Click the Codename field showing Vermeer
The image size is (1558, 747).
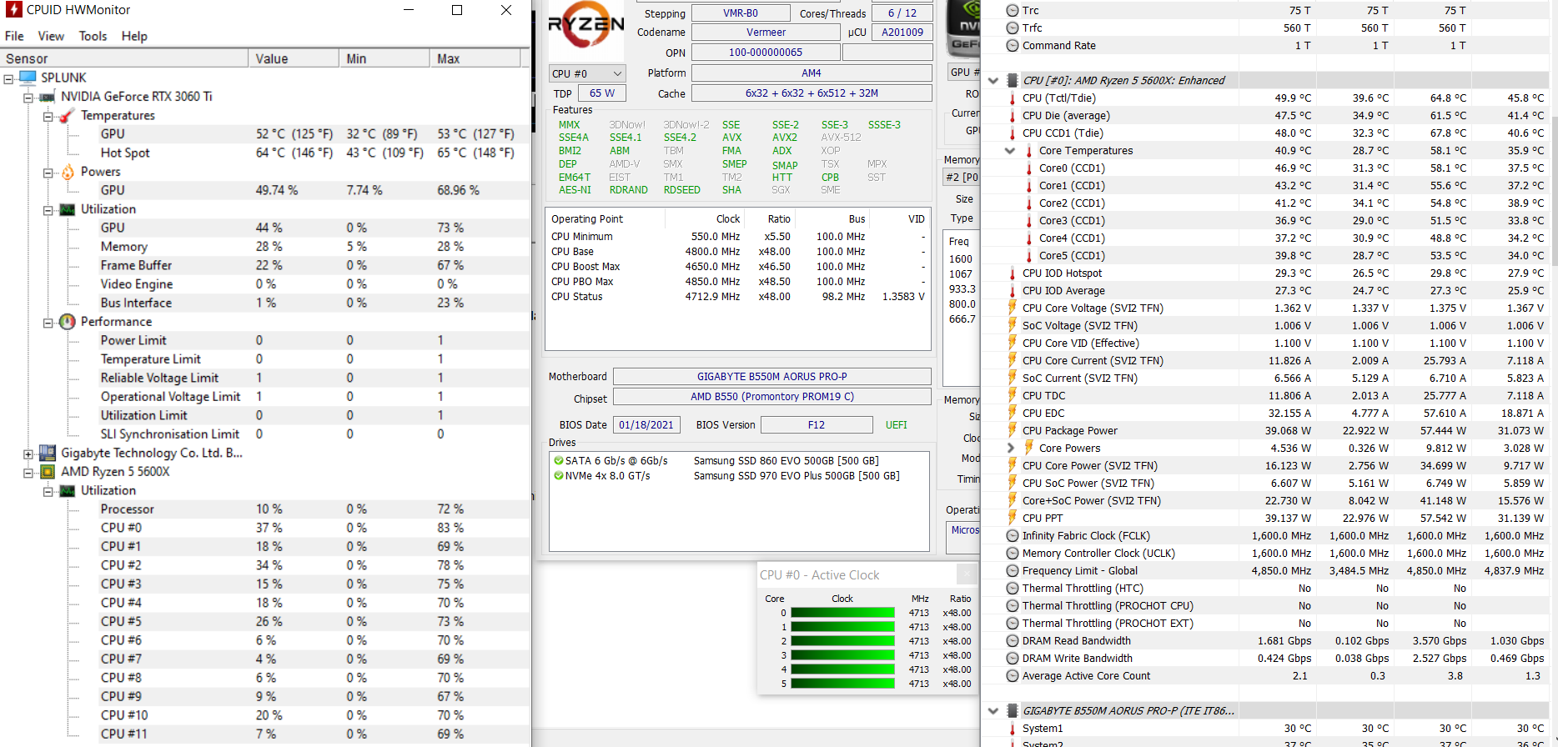(766, 33)
